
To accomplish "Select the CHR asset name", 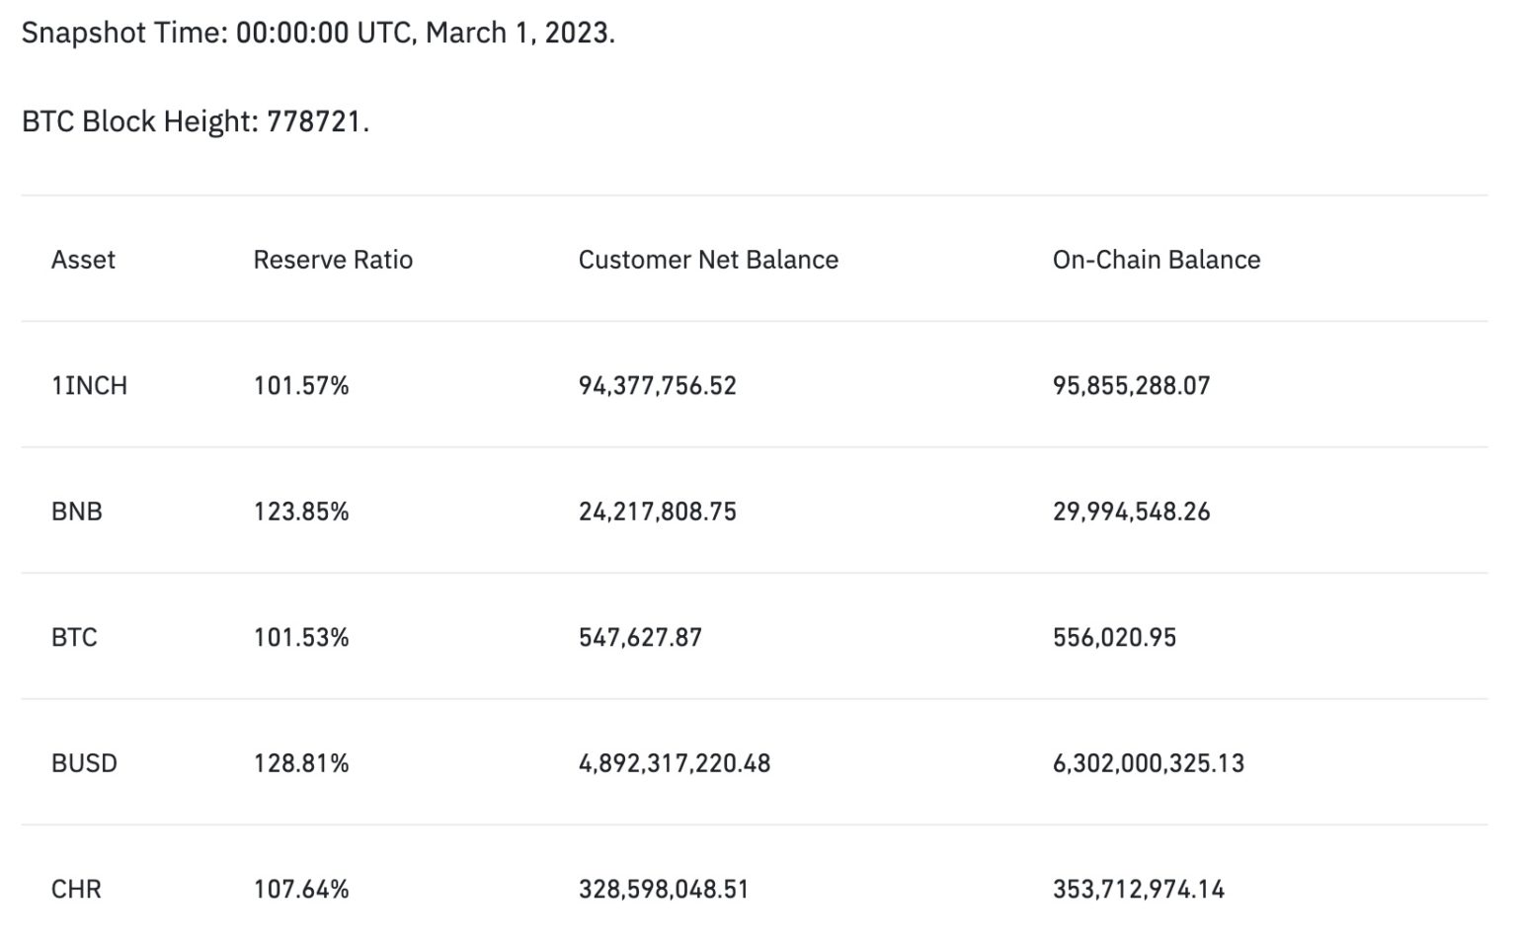I will click(x=76, y=889).
